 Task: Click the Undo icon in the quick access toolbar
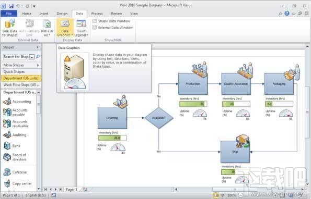(18, 6)
